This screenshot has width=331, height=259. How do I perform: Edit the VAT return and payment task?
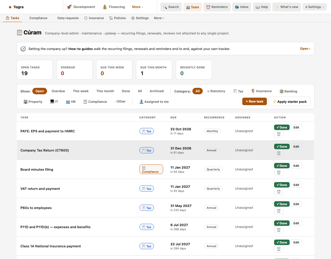click(296, 185)
